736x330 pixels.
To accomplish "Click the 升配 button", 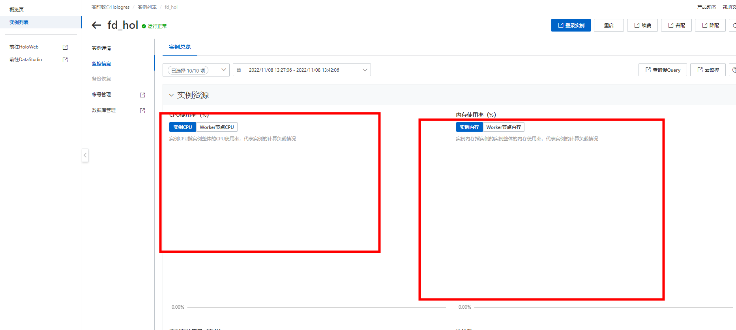I will [676, 25].
